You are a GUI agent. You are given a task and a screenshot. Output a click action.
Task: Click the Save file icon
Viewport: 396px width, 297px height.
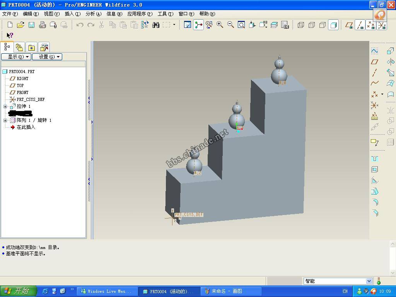31,25
